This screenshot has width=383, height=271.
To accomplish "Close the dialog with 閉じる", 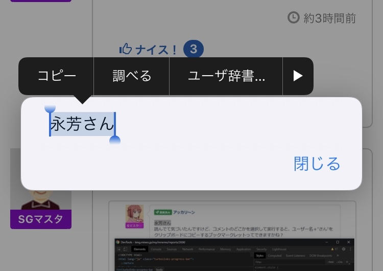I will click(317, 164).
